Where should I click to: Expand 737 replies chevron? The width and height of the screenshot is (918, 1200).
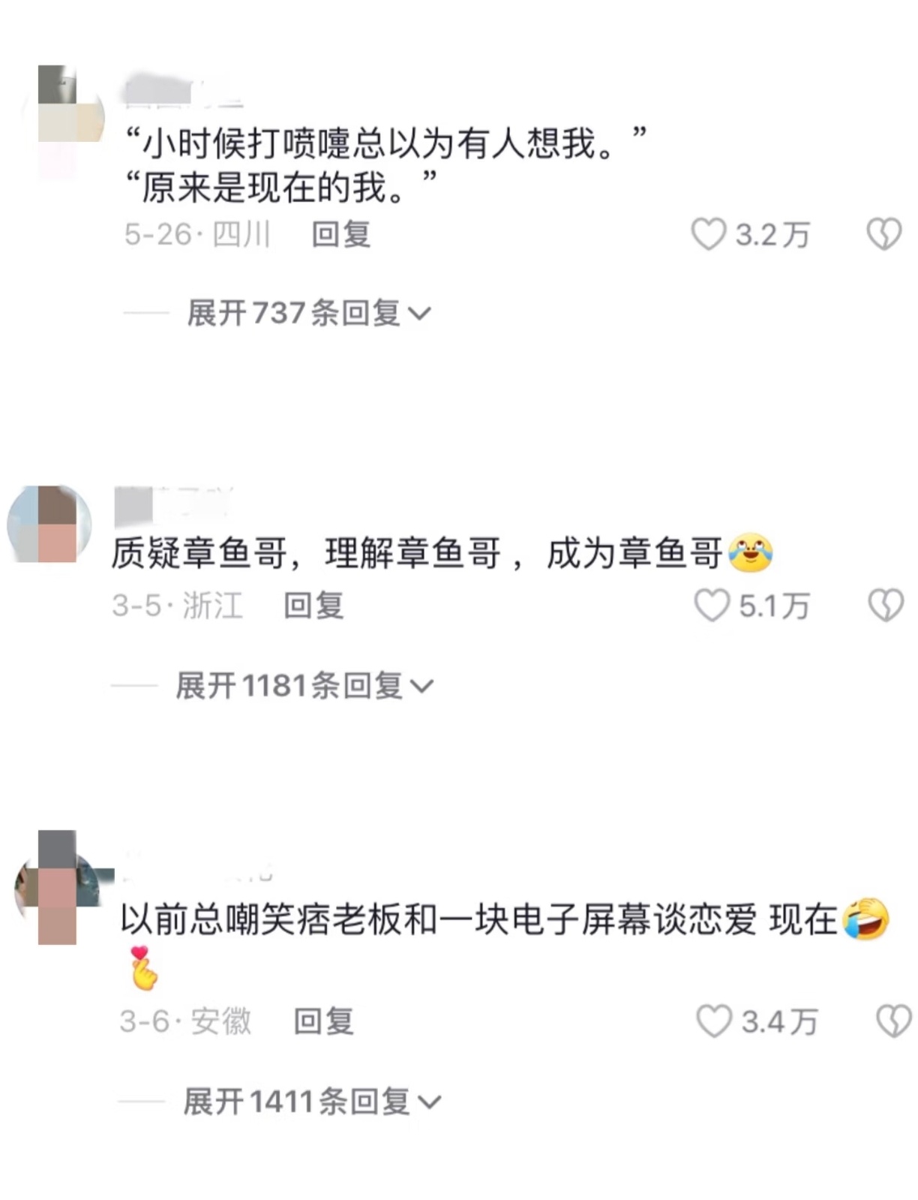point(418,314)
